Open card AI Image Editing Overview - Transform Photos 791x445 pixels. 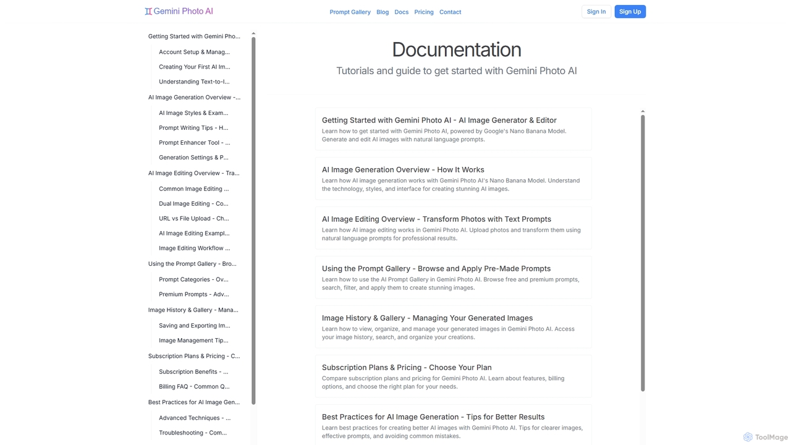pyautogui.click(x=453, y=228)
